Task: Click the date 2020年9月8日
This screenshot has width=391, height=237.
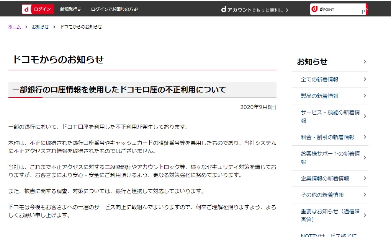Action: (258, 107)
